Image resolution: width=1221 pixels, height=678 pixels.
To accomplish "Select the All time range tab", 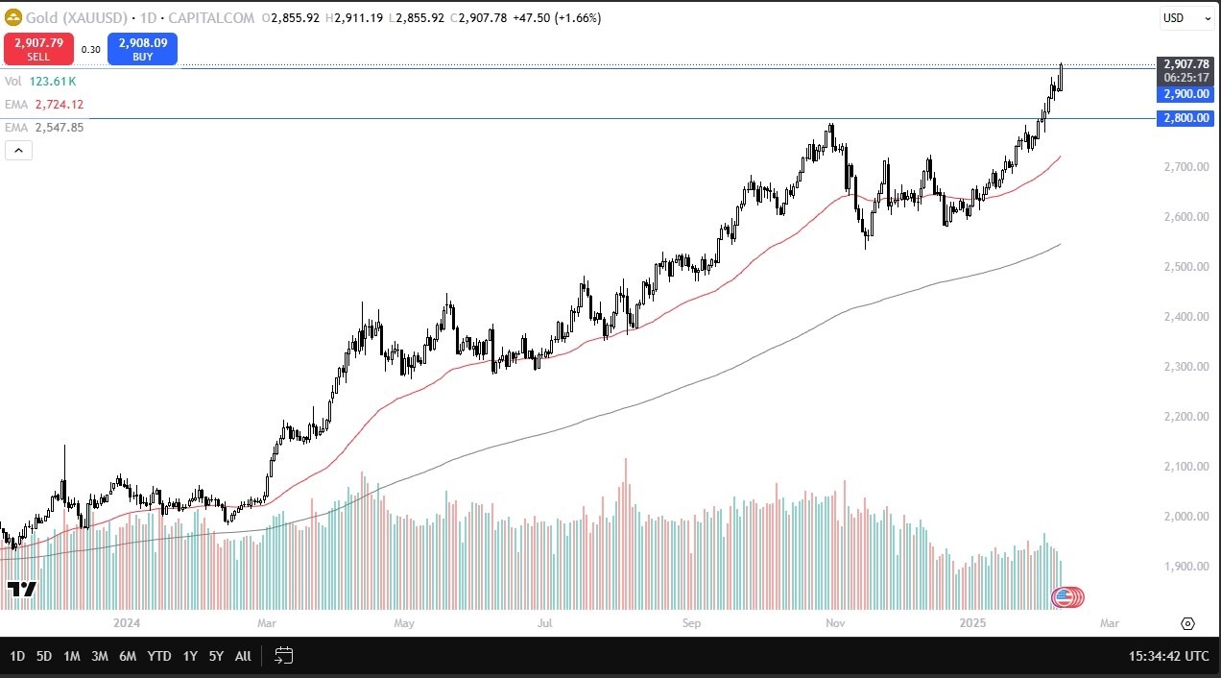I will (x=242, y=656).
